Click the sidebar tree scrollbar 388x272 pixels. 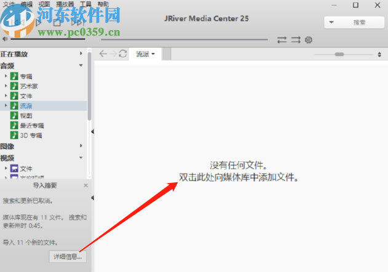click(x=89, y=87)
